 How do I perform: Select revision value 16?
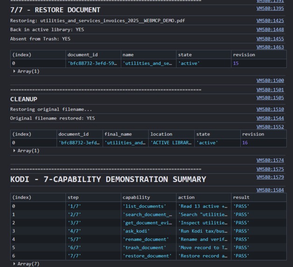[245, 143]
